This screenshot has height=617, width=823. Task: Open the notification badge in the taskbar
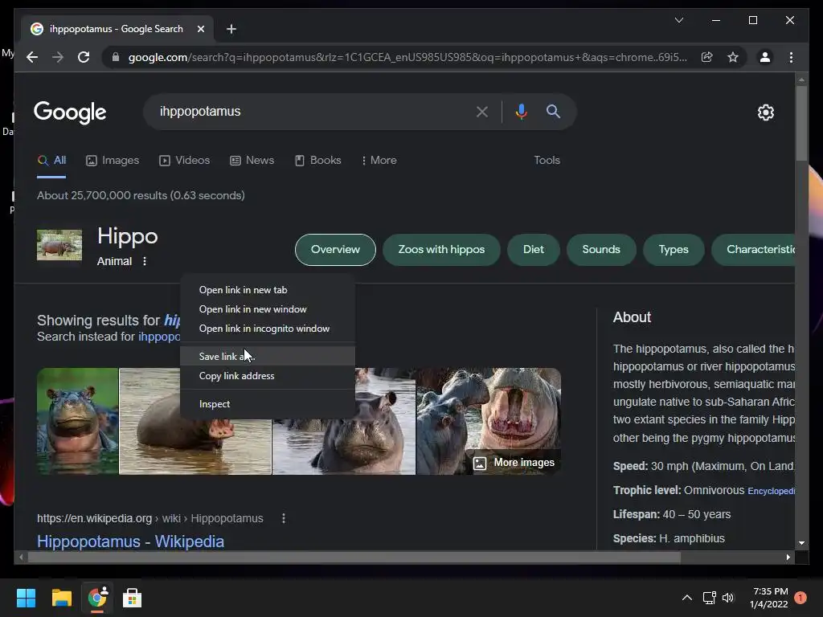point(800,598)
